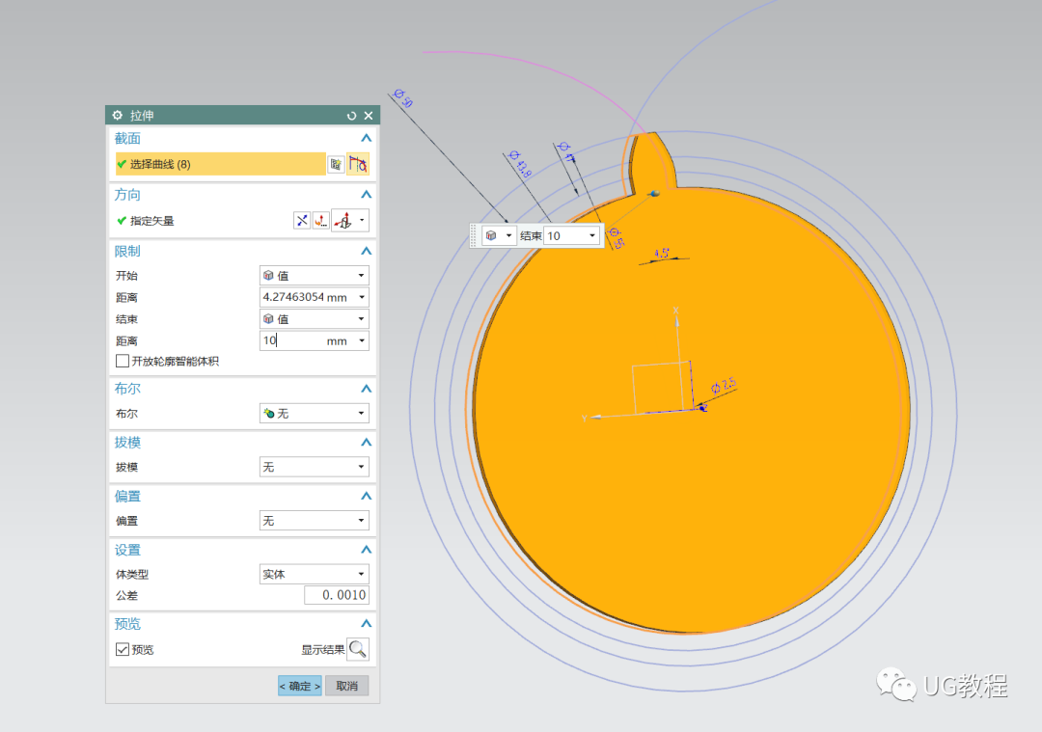Click the 公差 field 0.0010

tap(337, 595)
